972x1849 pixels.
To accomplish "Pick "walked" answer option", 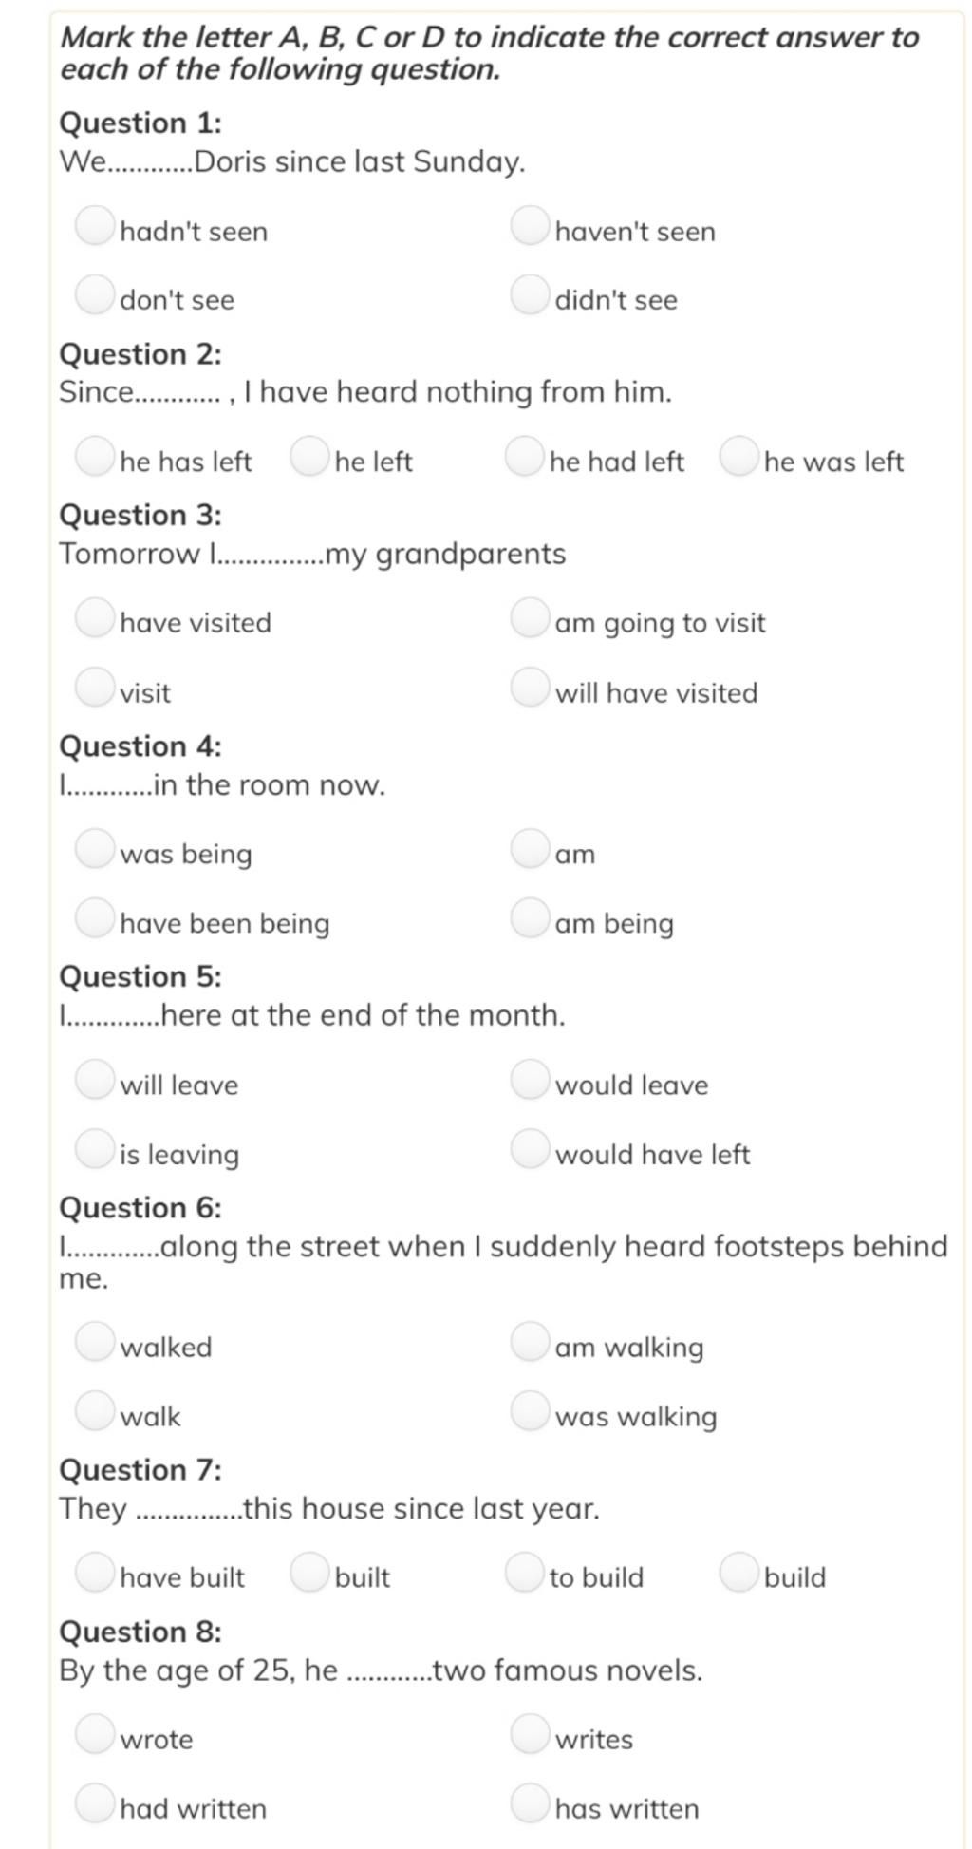I will [x=94, y=1341].
